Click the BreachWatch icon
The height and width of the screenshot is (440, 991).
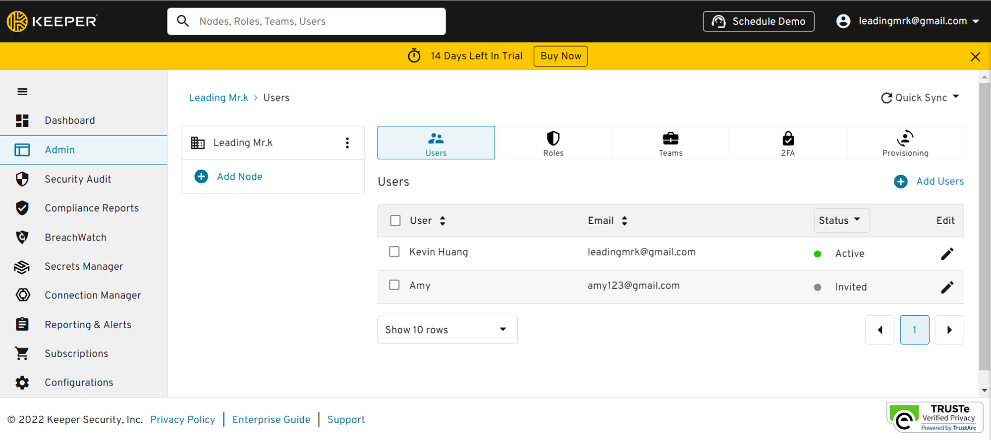click(x=22, y=237)
